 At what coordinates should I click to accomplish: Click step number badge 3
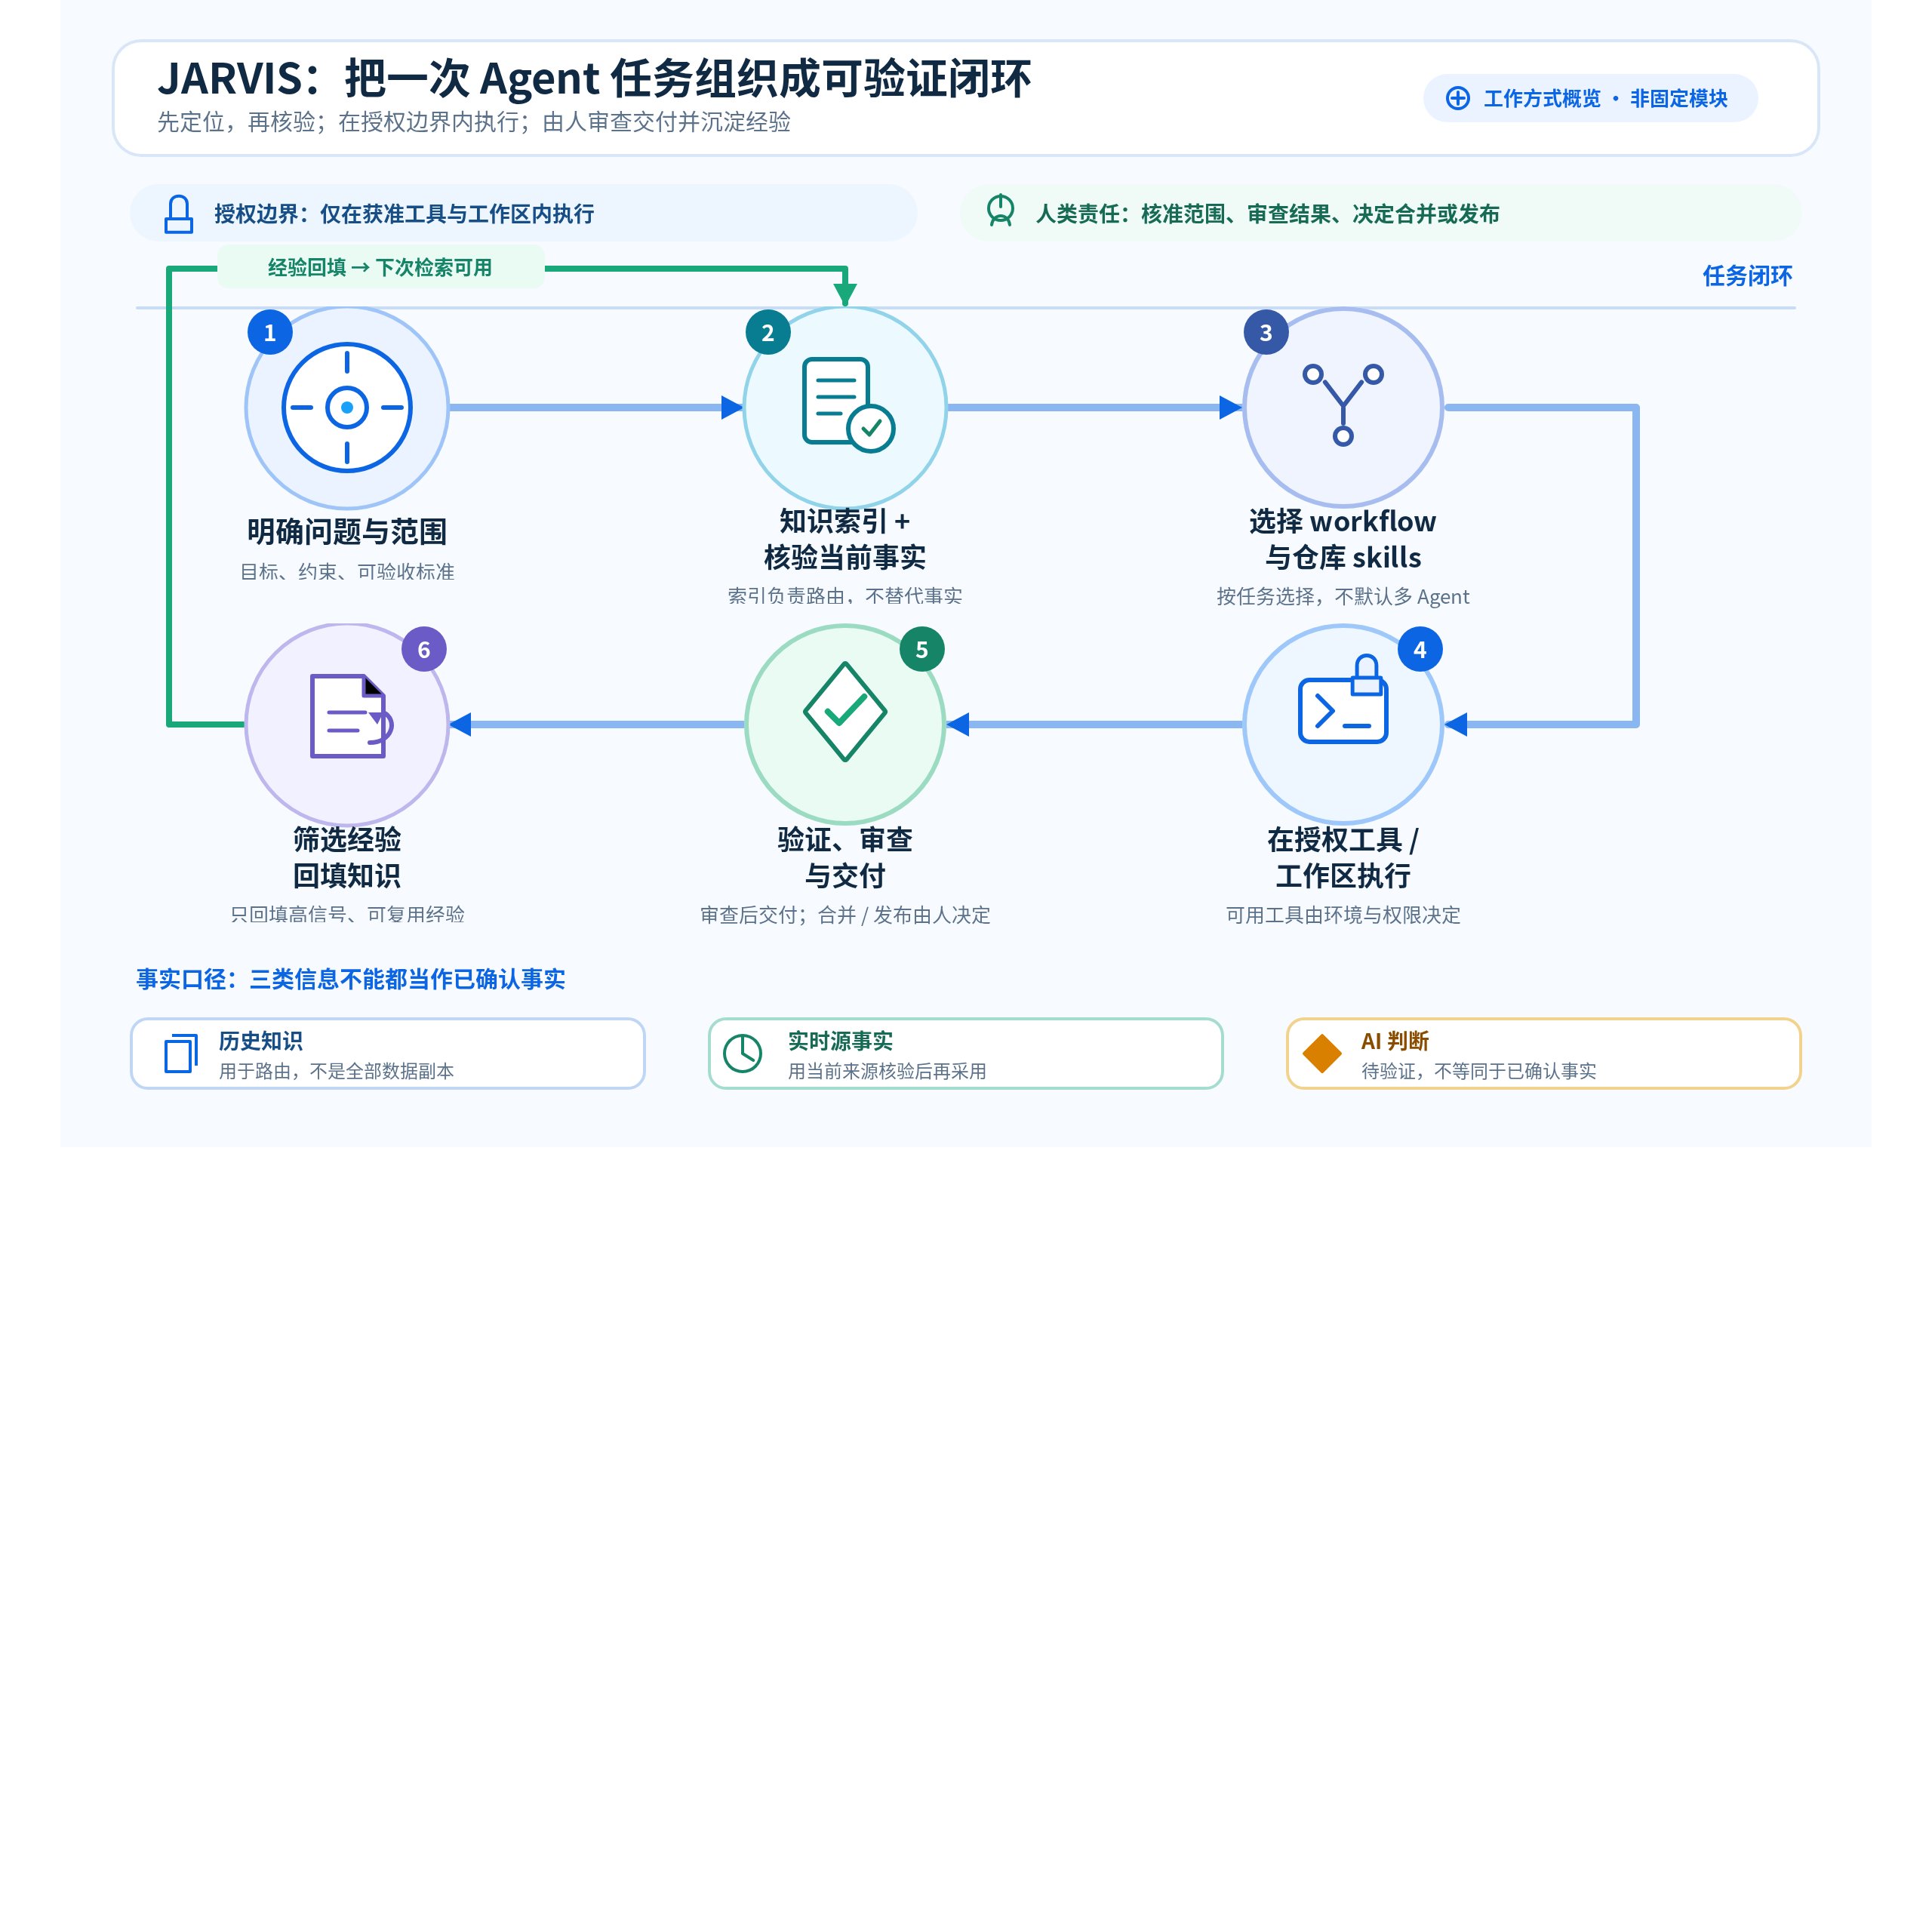[x=1266, y=332]
